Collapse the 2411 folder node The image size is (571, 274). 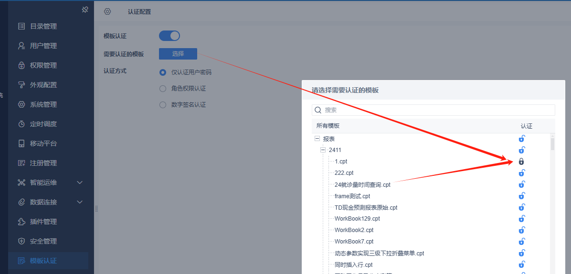coord(323,150)
